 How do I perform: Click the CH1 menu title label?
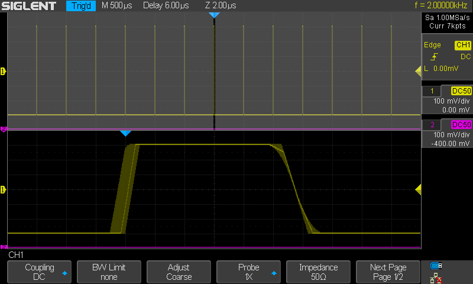pos(16,255)
